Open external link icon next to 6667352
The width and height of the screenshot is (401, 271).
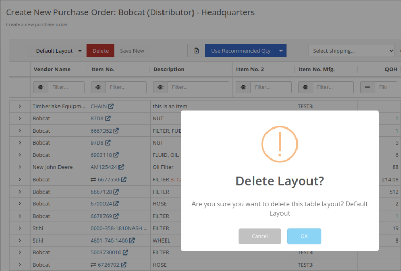pyautogui.click(x=116, y=131)
